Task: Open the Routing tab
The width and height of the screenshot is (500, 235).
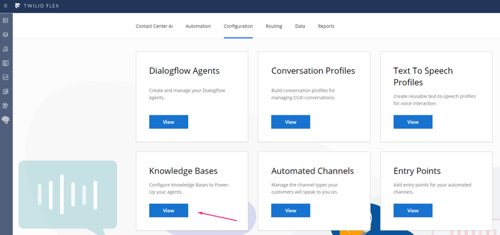Action: (274, 26)
